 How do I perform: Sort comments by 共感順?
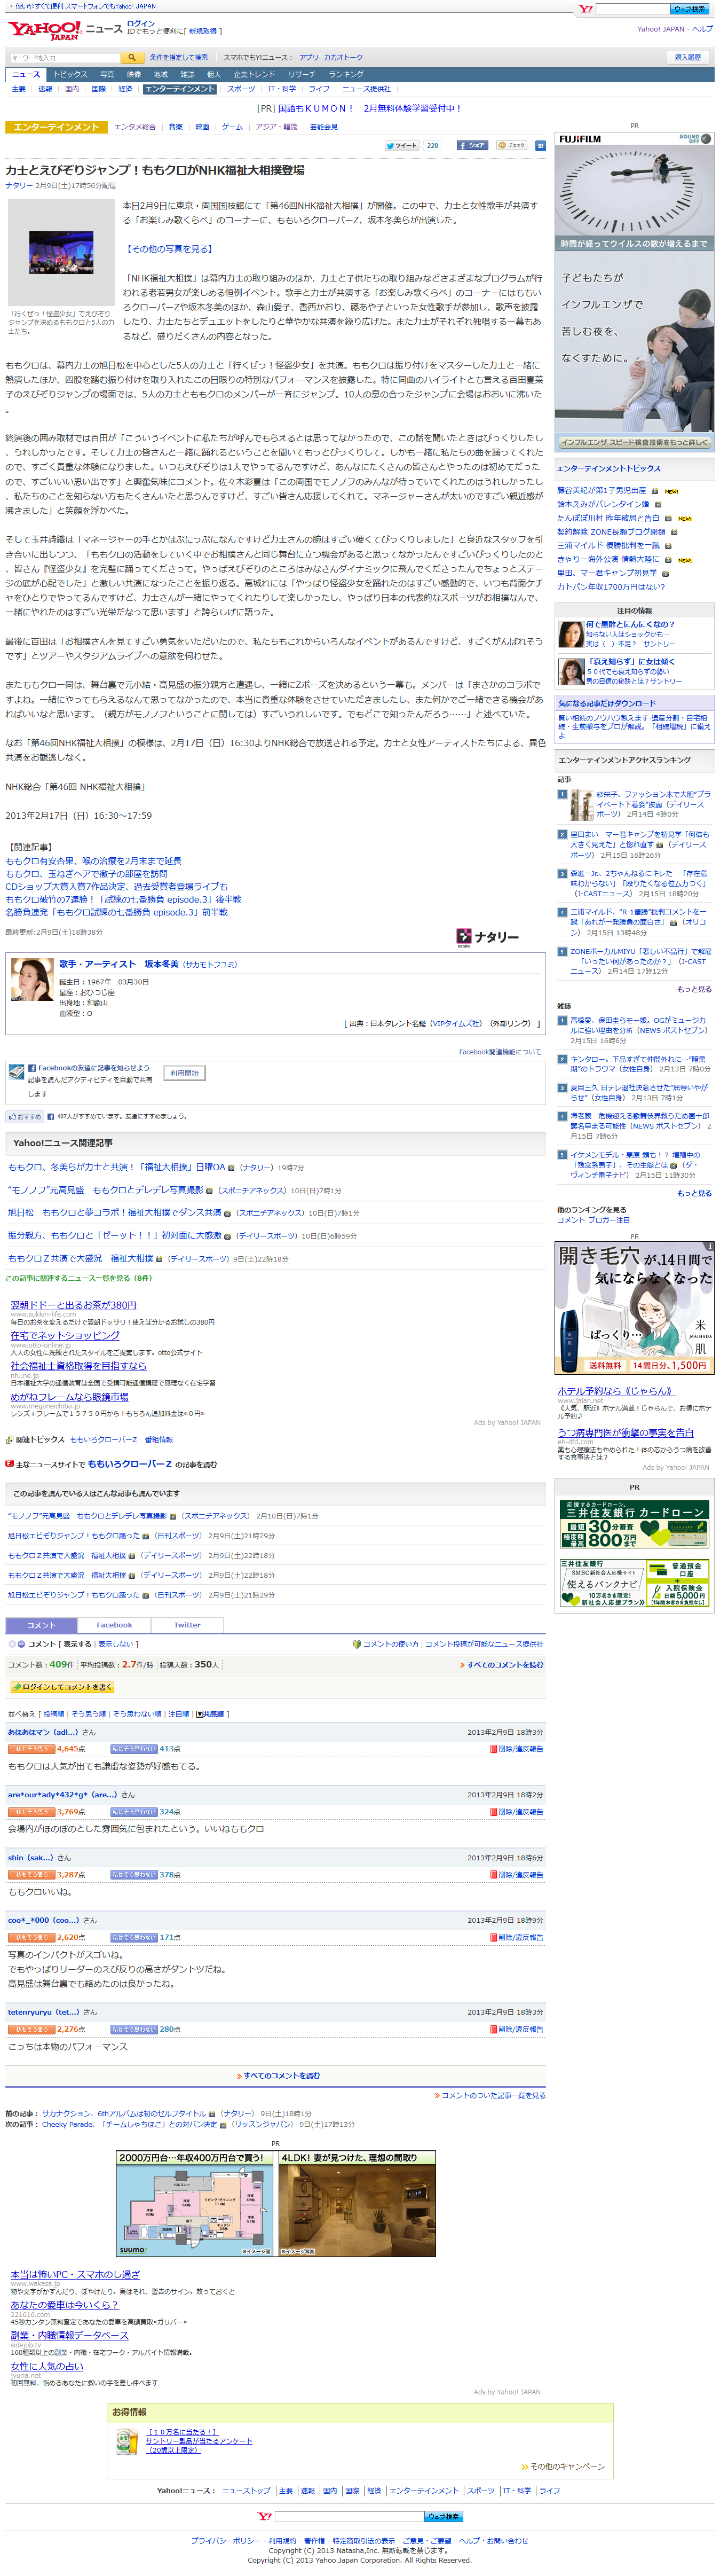tap(210, 1714)
